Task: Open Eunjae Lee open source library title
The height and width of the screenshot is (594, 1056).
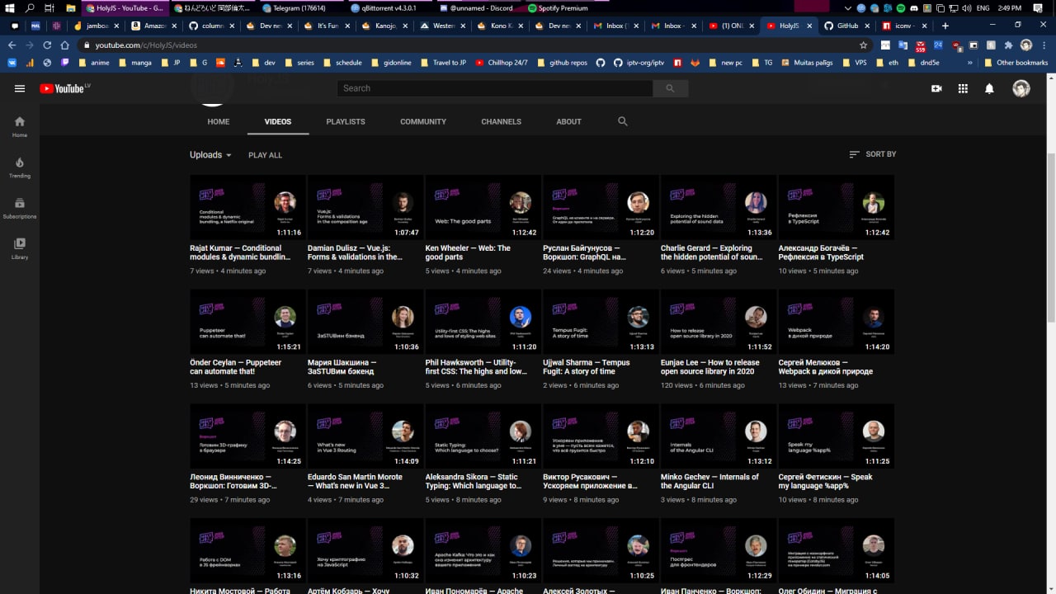Action: [x=710, y=367]
